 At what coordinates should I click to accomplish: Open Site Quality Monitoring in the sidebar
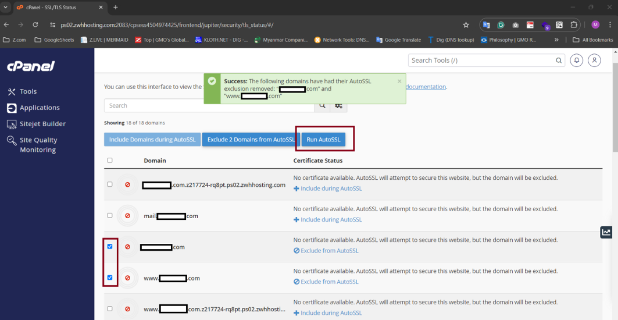click(33, 145)
